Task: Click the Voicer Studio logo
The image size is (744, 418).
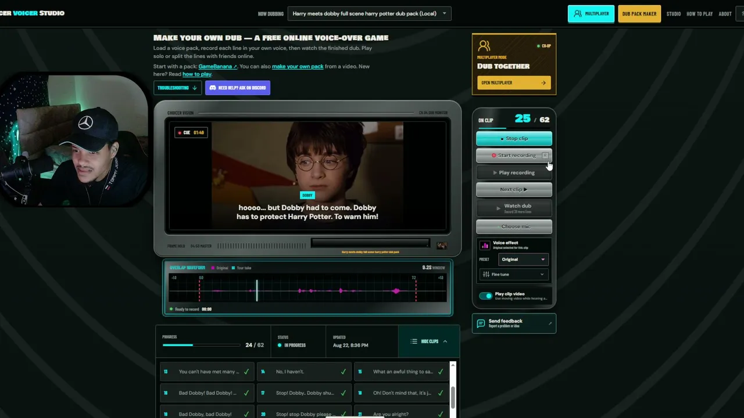Action: coord(32,13)
